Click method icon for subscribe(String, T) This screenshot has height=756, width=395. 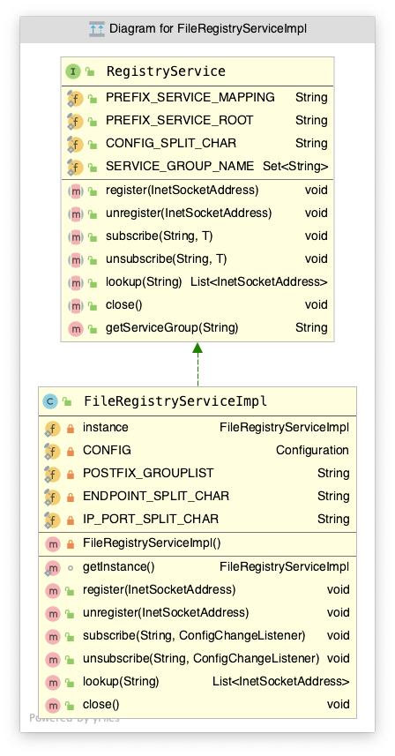coord(75,236)
